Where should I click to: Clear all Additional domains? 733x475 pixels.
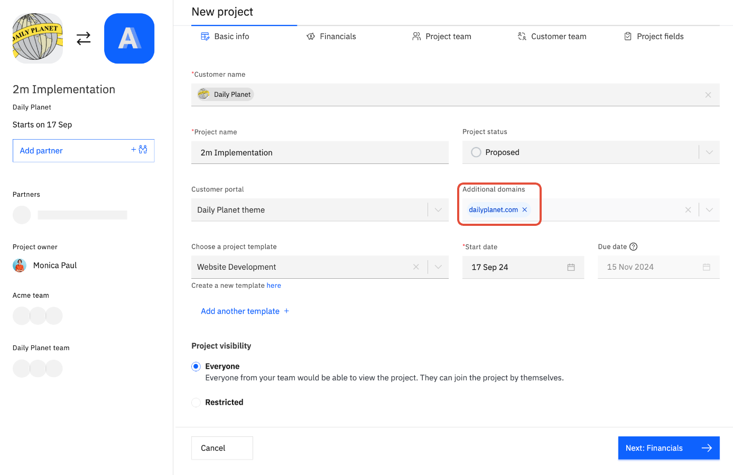click(688, 210)
